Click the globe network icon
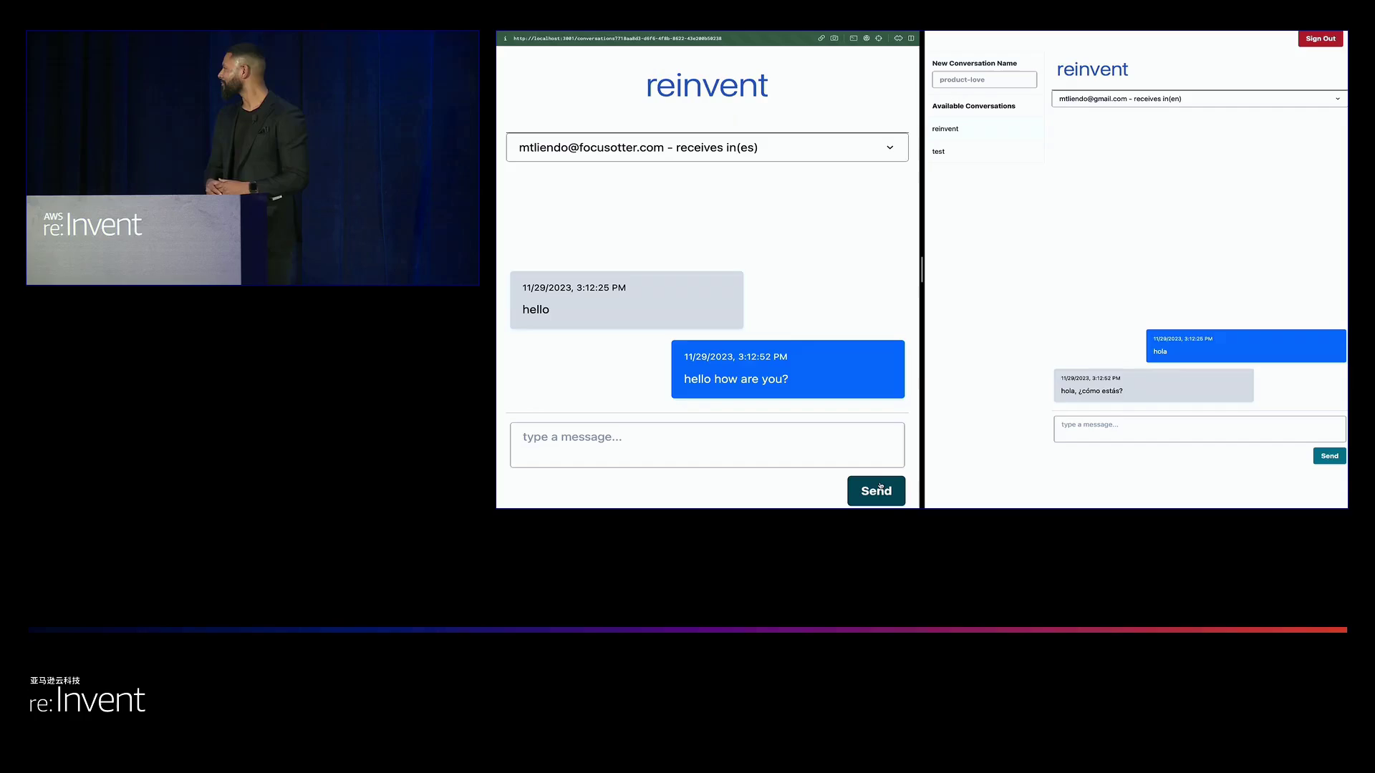 [x=867, y=39]
